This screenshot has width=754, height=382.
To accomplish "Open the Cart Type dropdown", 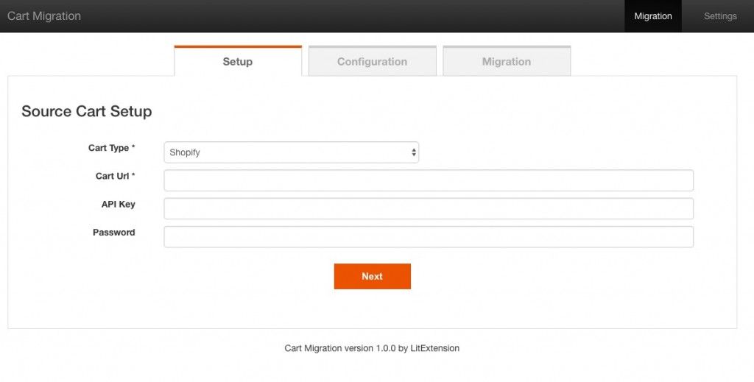I will click(x=292, y=152).
